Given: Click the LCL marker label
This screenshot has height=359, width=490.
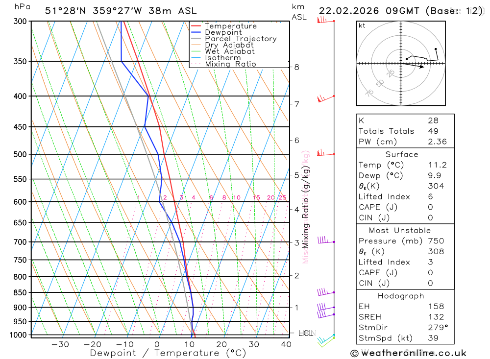Looking at the screenshot, I should click(306, 334).
